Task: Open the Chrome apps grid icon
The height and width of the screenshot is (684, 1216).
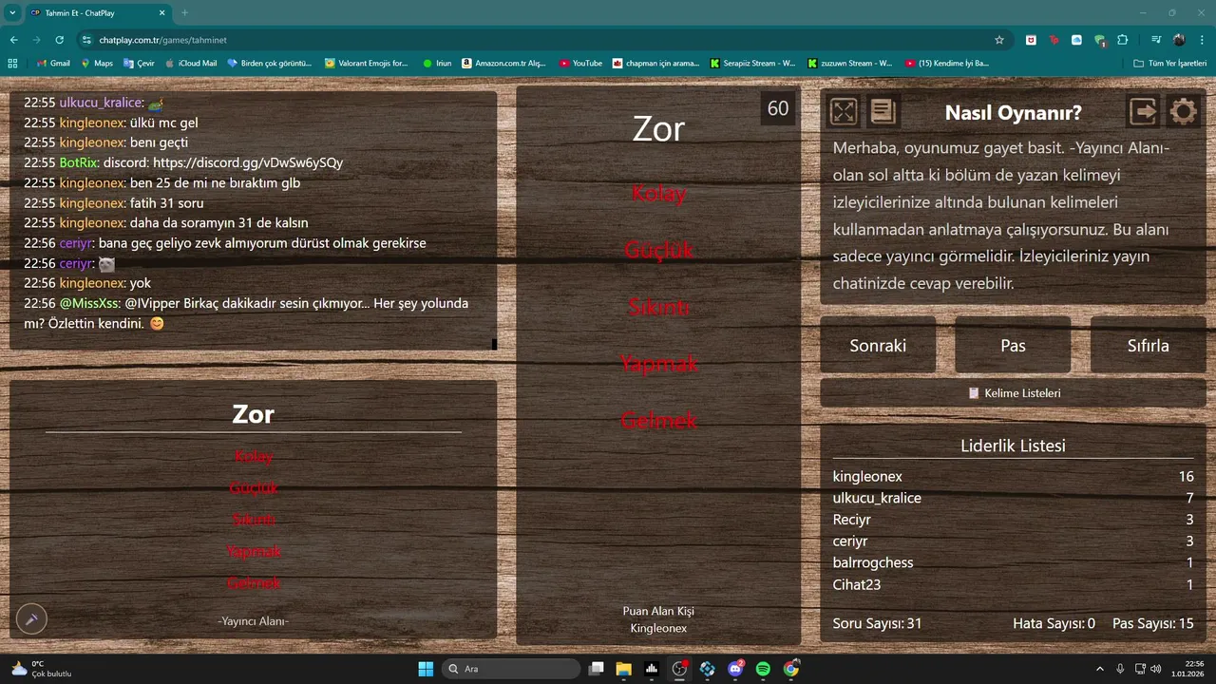Action: coord(12,63)
